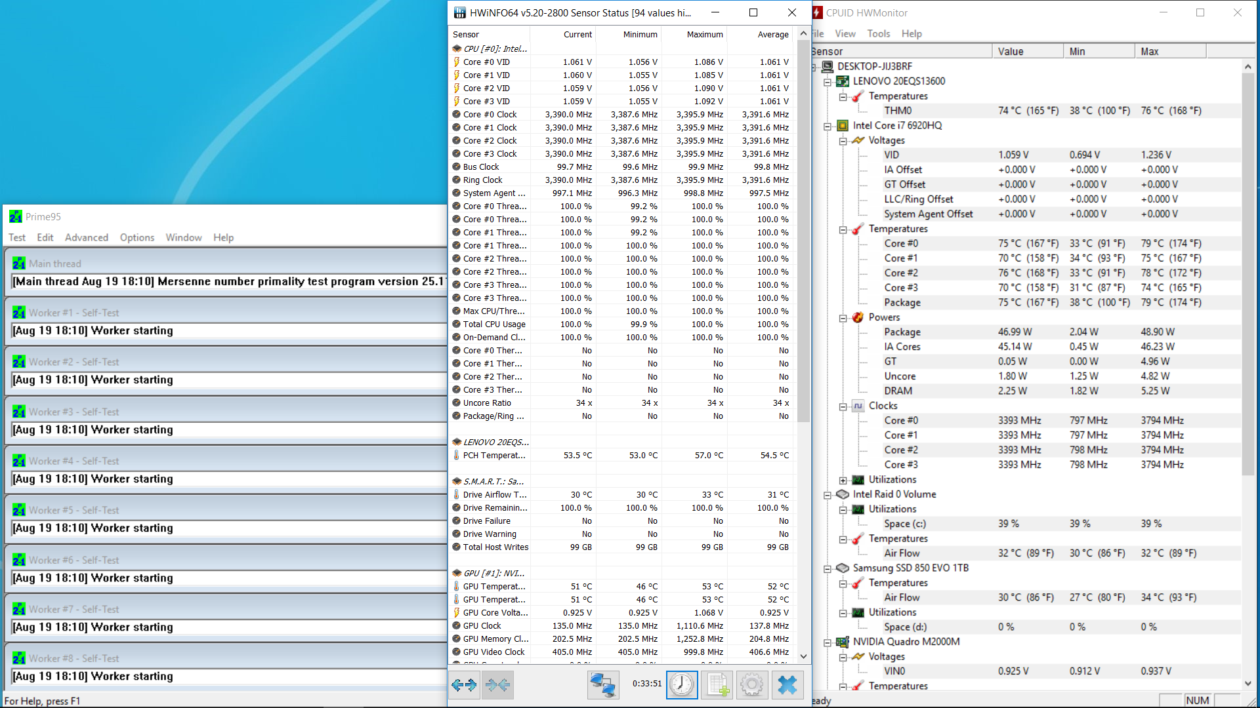
Task: Click the HWMonitor red lightning title bar icon
Action: (x=817, y=12)
